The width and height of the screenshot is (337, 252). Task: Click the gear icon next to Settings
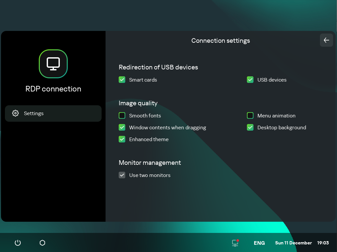15,113
